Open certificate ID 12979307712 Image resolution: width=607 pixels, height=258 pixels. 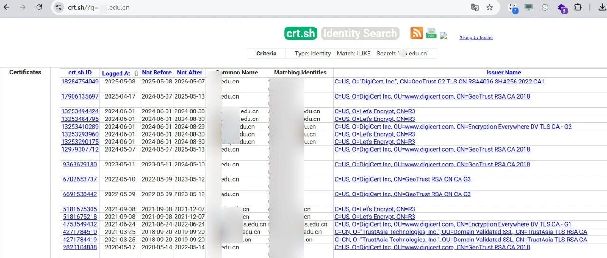(80, 149)
